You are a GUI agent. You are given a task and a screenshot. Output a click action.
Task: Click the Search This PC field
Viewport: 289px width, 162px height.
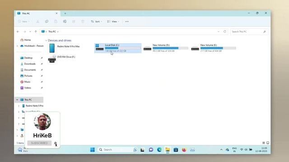[x=249, y=31]
